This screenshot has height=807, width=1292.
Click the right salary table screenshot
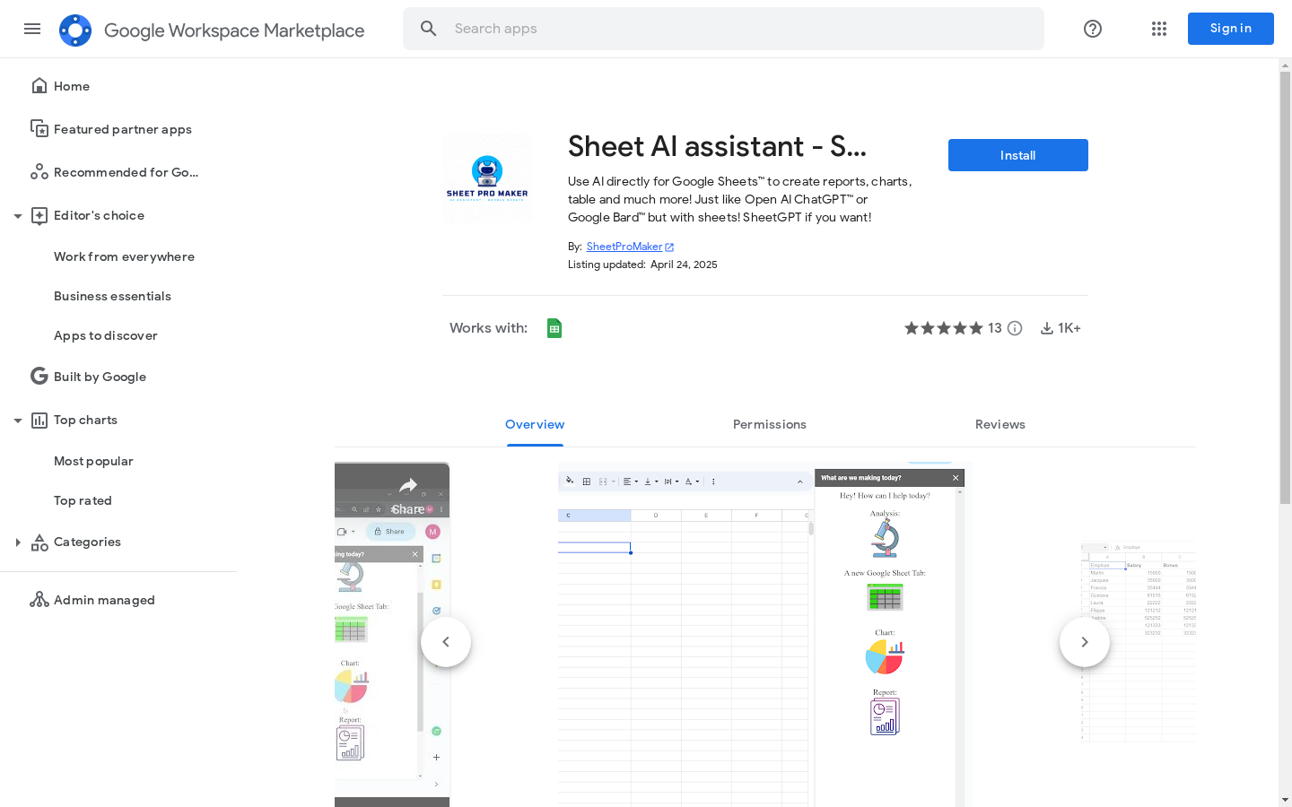tap(1138, 642)
